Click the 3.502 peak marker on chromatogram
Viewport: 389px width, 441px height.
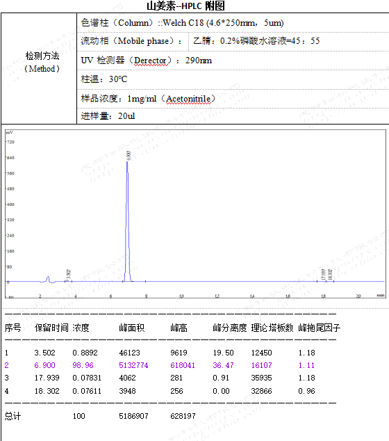point(68,275)
